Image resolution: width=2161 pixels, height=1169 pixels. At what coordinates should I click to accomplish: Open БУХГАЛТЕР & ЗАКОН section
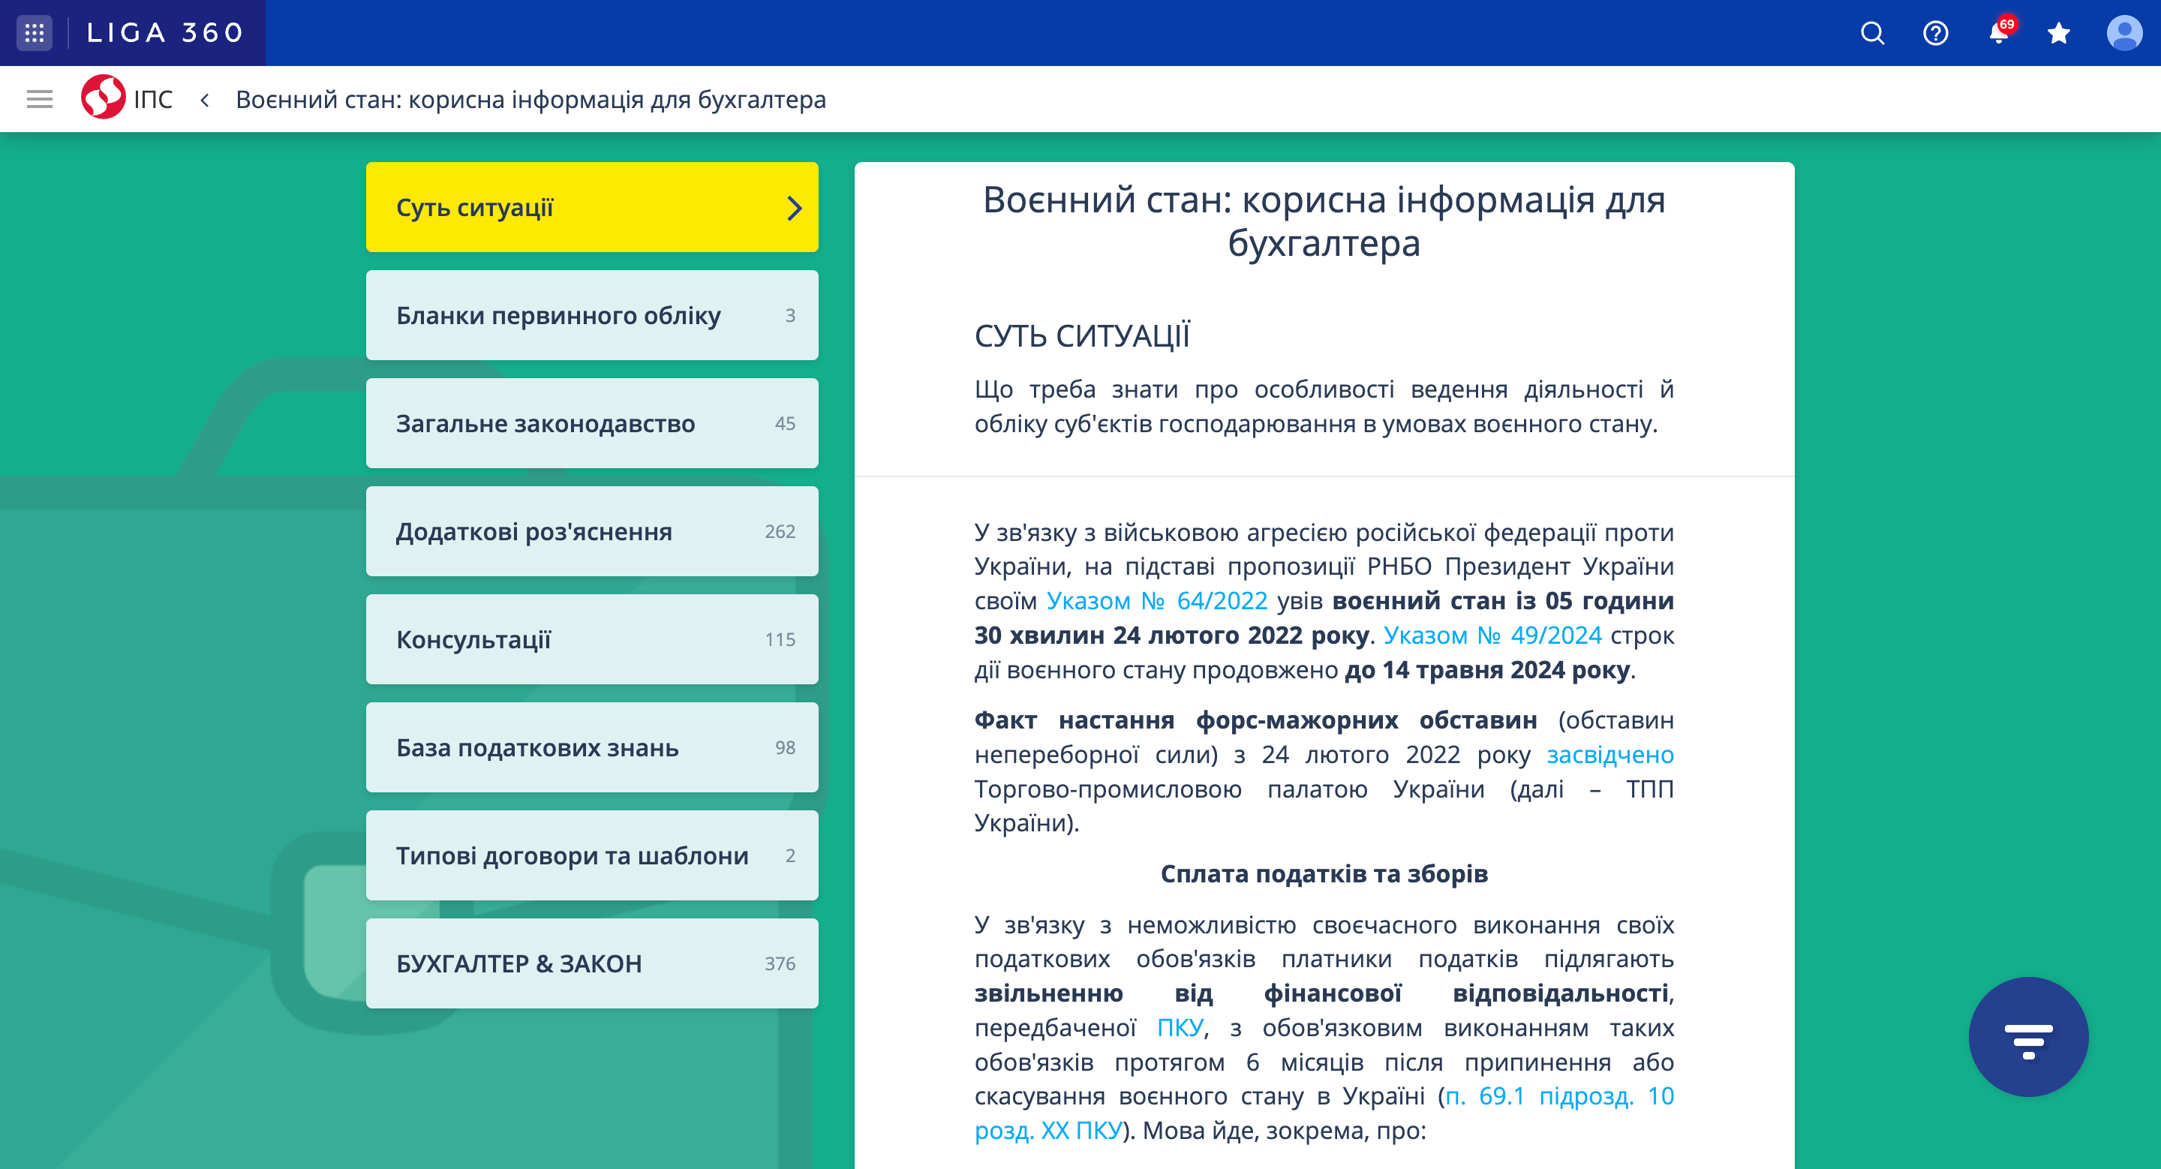coord(591,963)
